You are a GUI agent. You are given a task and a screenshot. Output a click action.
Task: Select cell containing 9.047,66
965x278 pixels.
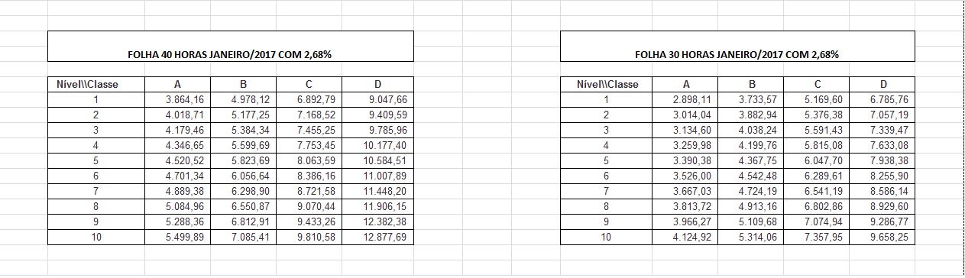tap(380, 99)
